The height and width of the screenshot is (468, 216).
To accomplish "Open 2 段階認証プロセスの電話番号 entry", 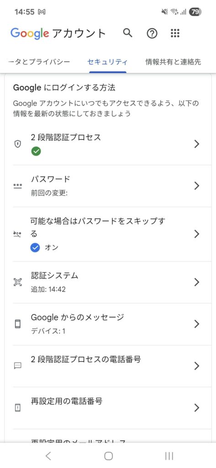I will tap(112, 366).
